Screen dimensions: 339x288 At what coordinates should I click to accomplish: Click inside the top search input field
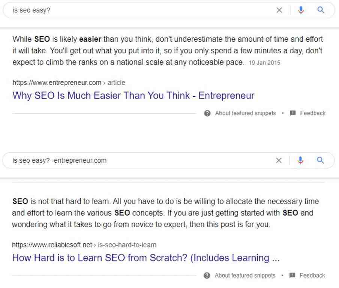[x=112, y=10]
